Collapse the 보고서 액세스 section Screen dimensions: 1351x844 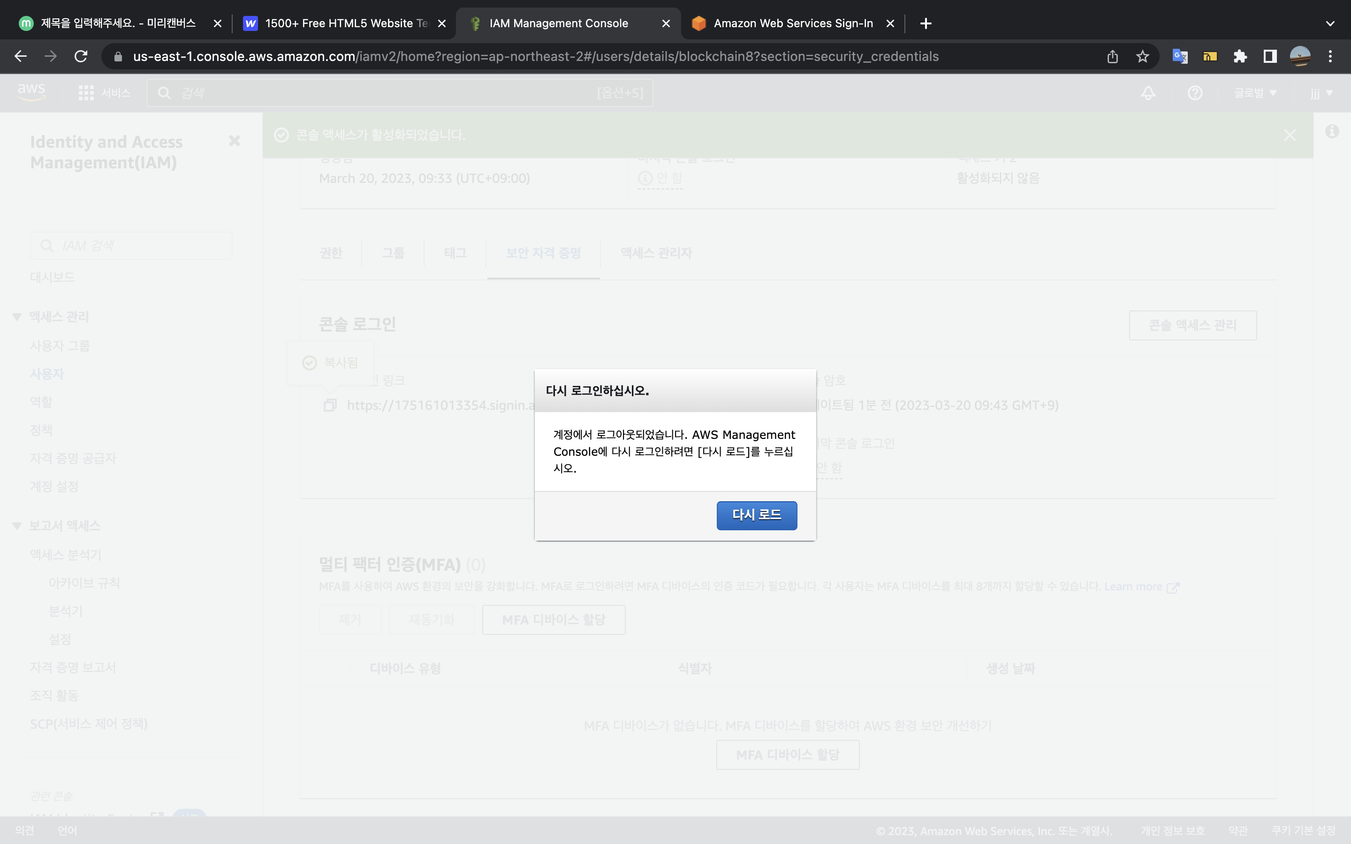tap(17, 526)
